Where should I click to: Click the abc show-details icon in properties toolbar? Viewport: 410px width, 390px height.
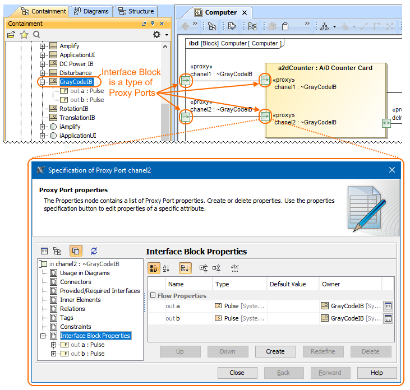click(235, 268)
